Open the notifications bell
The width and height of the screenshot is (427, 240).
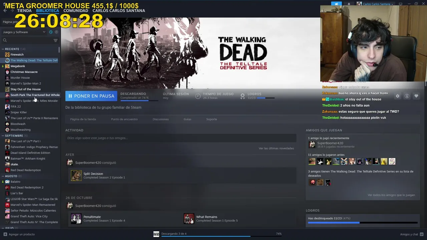click(x=349, y=4)
